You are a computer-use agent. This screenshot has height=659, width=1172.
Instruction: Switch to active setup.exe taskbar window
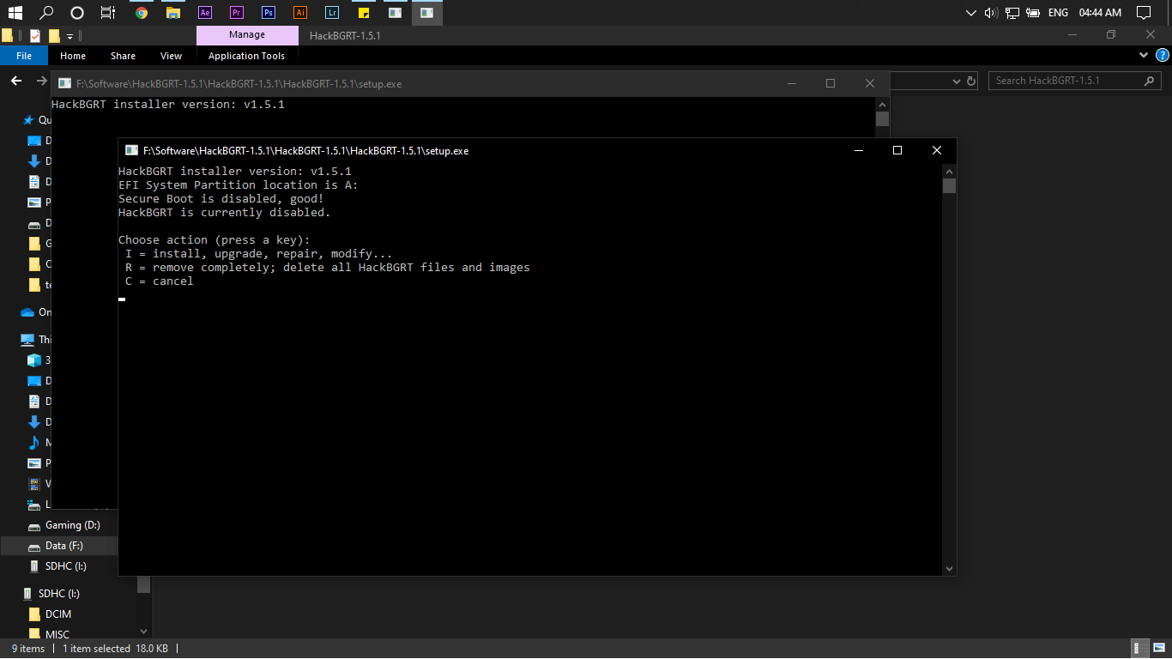[426, 13]
